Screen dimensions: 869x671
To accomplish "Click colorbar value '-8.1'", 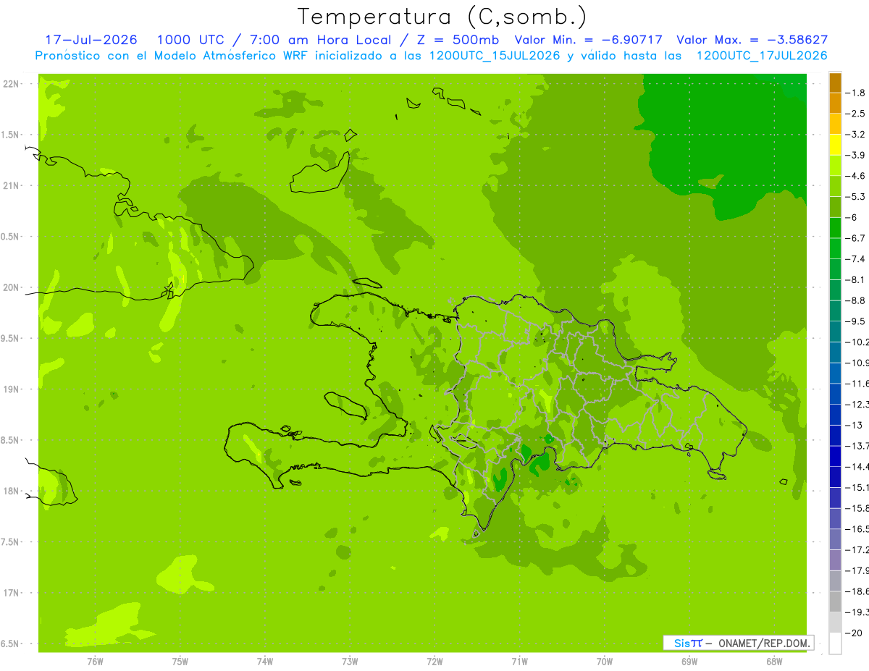I will (x=856, y=279).
